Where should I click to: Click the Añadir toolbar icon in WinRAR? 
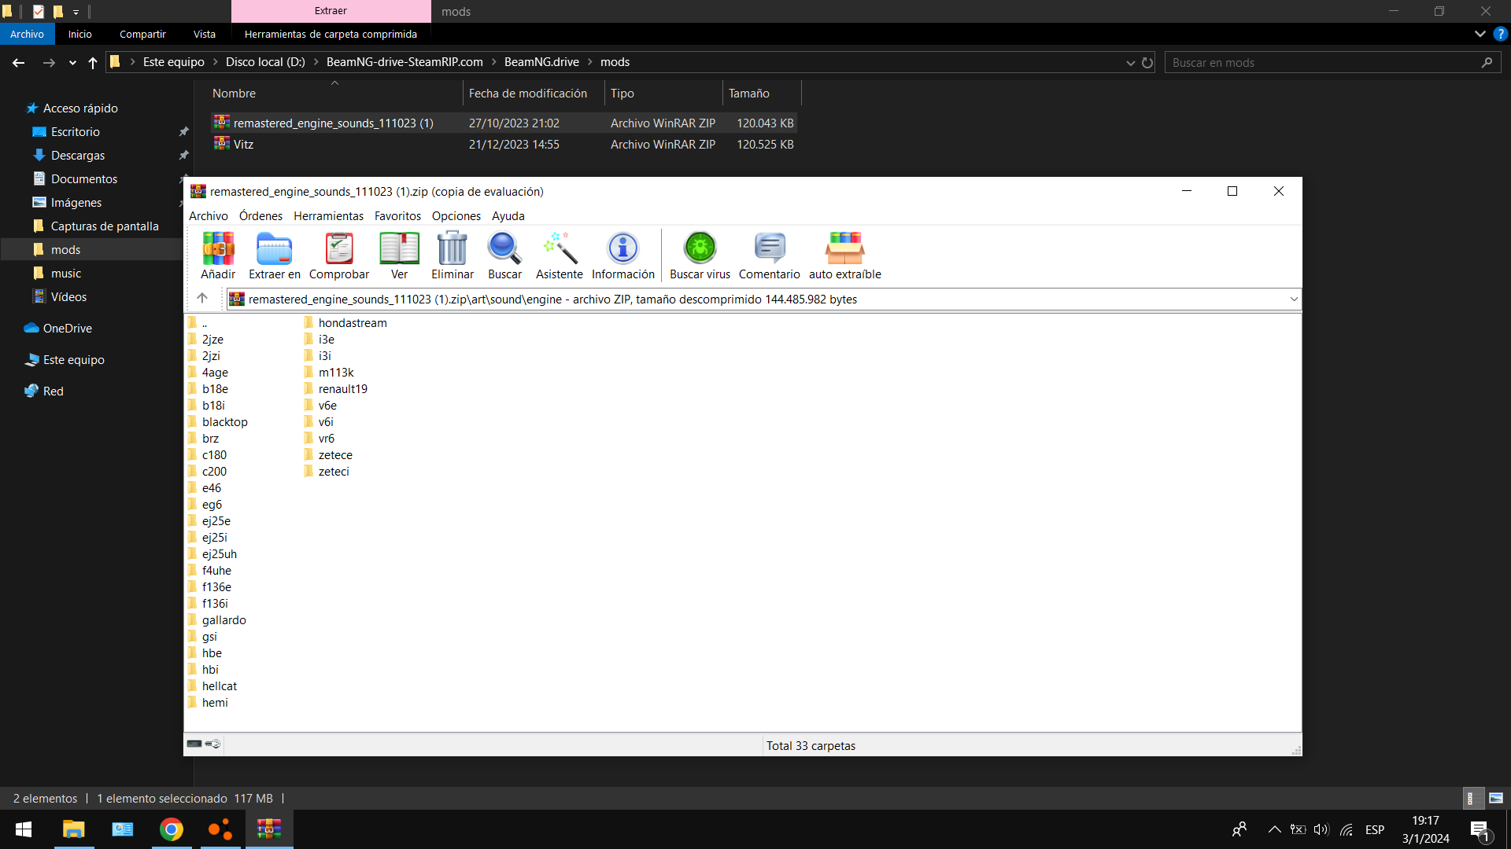tap(218, 255)
